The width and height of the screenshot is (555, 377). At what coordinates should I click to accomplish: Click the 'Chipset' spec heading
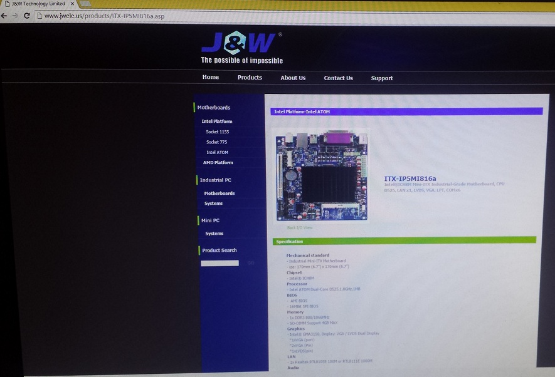pyautogui.click(x=294, y=272)
